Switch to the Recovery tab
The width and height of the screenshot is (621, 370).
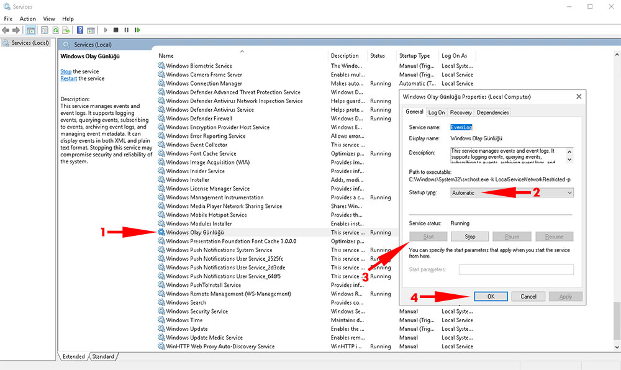pyautogui.click(x=461, y=112)
